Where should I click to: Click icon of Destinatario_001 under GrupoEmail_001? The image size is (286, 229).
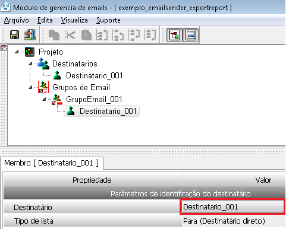(71, 111)
